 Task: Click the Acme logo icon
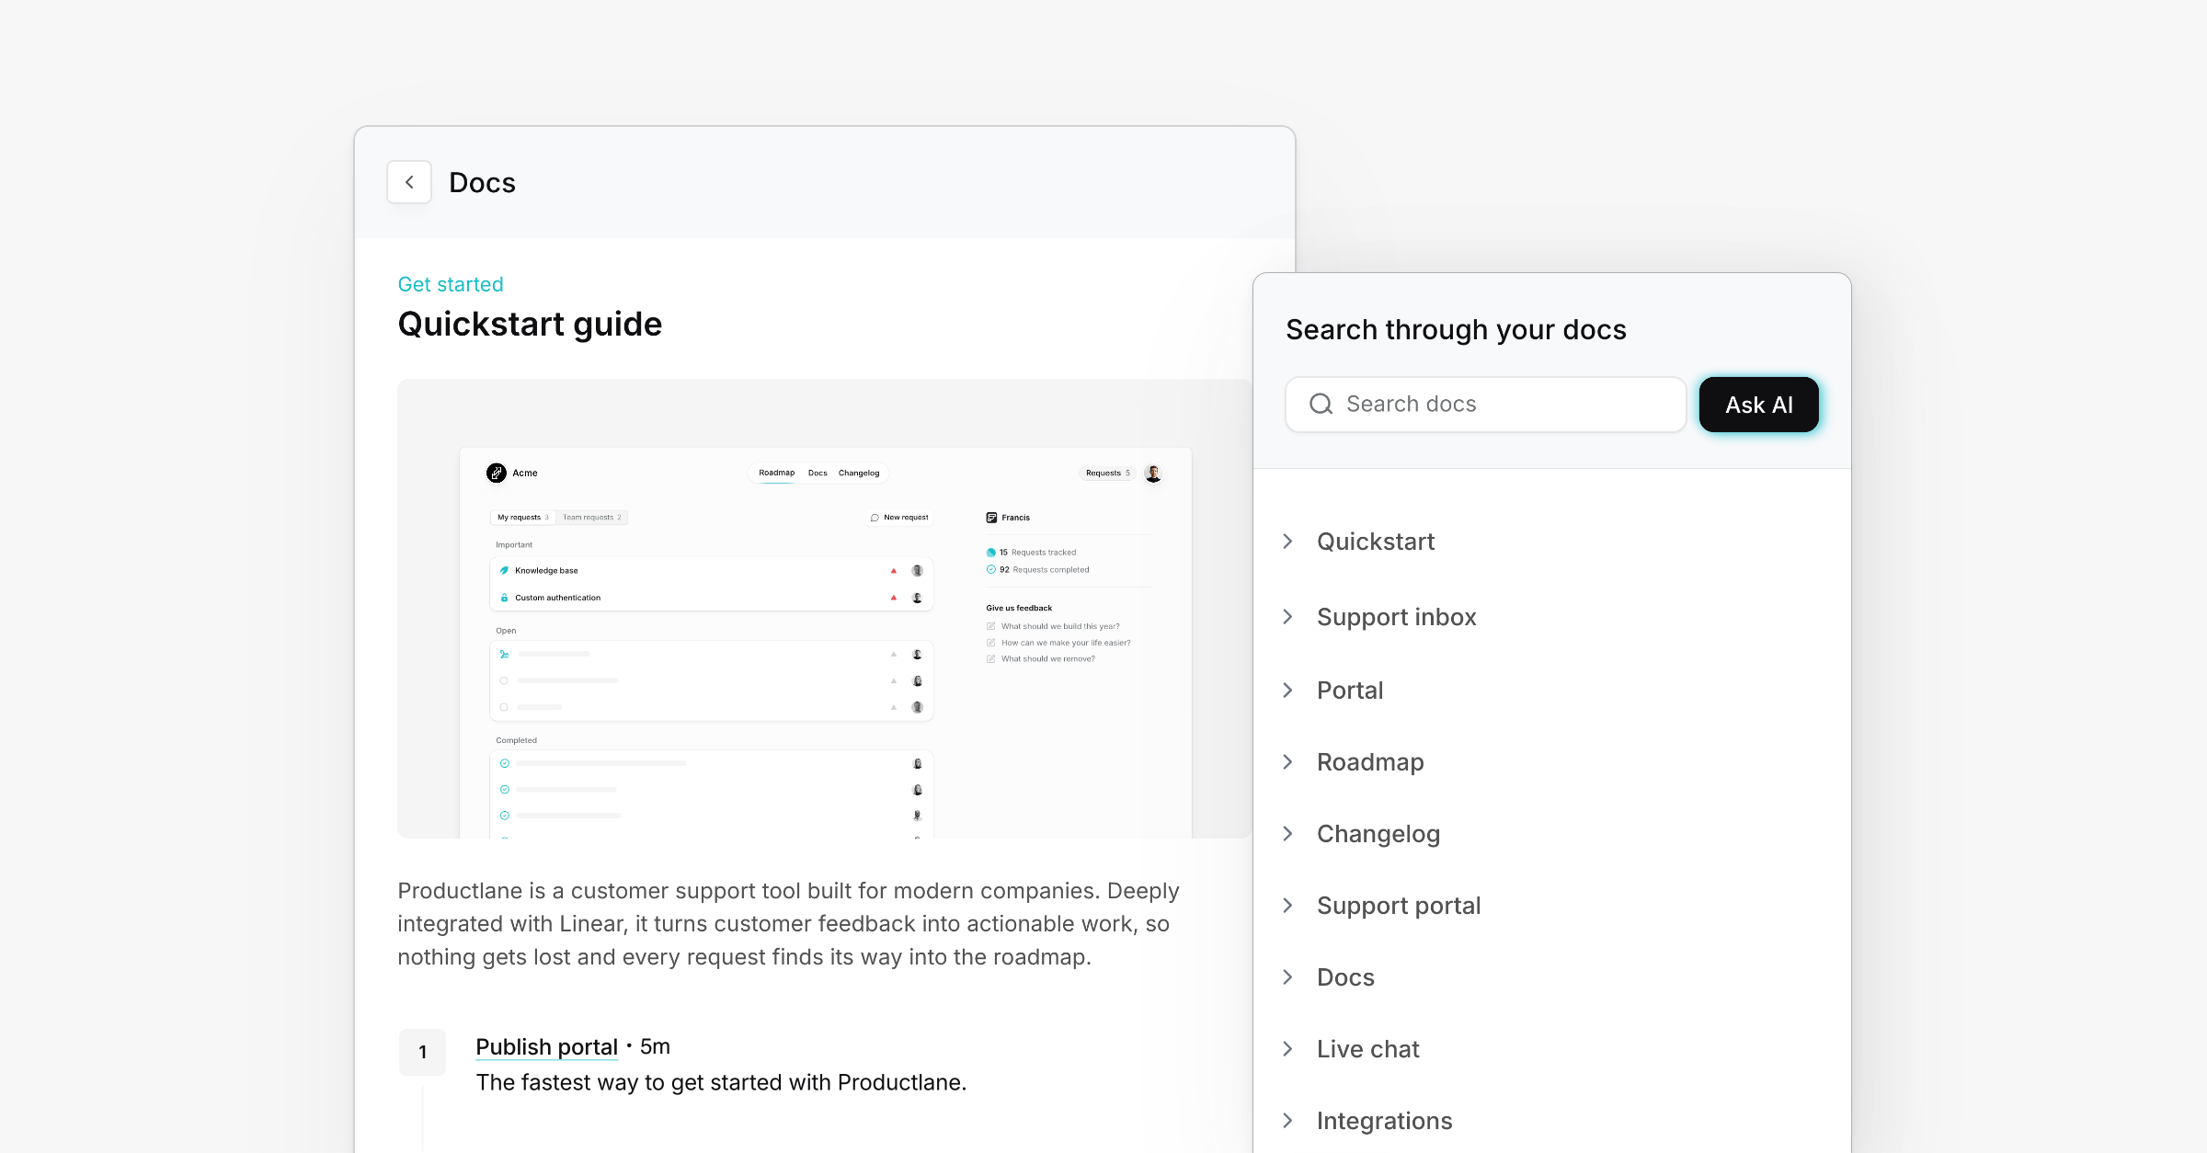[x=497, y=473]
